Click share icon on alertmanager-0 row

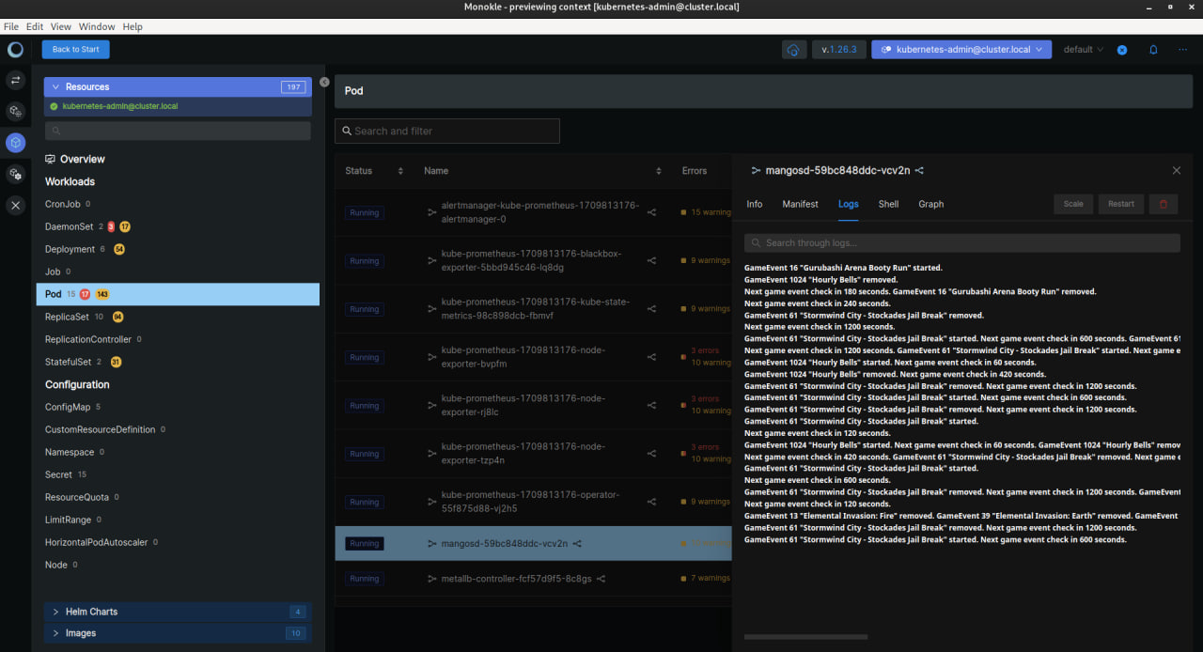651,212
